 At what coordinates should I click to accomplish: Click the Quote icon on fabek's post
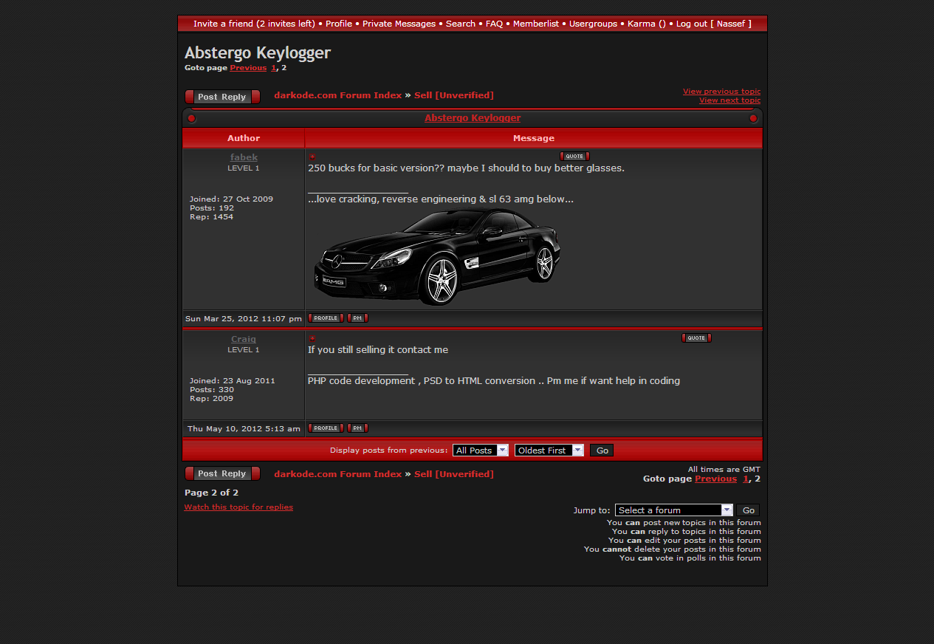point(574,157)
